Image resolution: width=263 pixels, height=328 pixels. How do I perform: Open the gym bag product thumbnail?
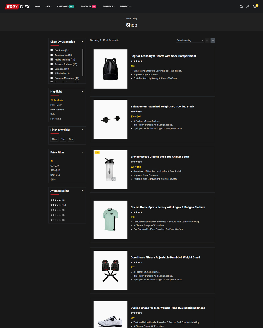[110, 69]
